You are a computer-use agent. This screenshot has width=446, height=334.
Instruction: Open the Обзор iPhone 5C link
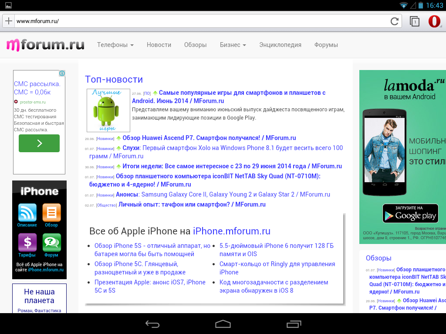pos(140,268)
